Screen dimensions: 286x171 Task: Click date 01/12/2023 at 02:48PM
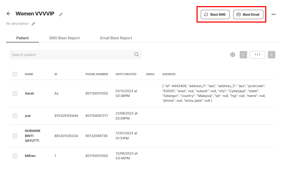[126, 93]
